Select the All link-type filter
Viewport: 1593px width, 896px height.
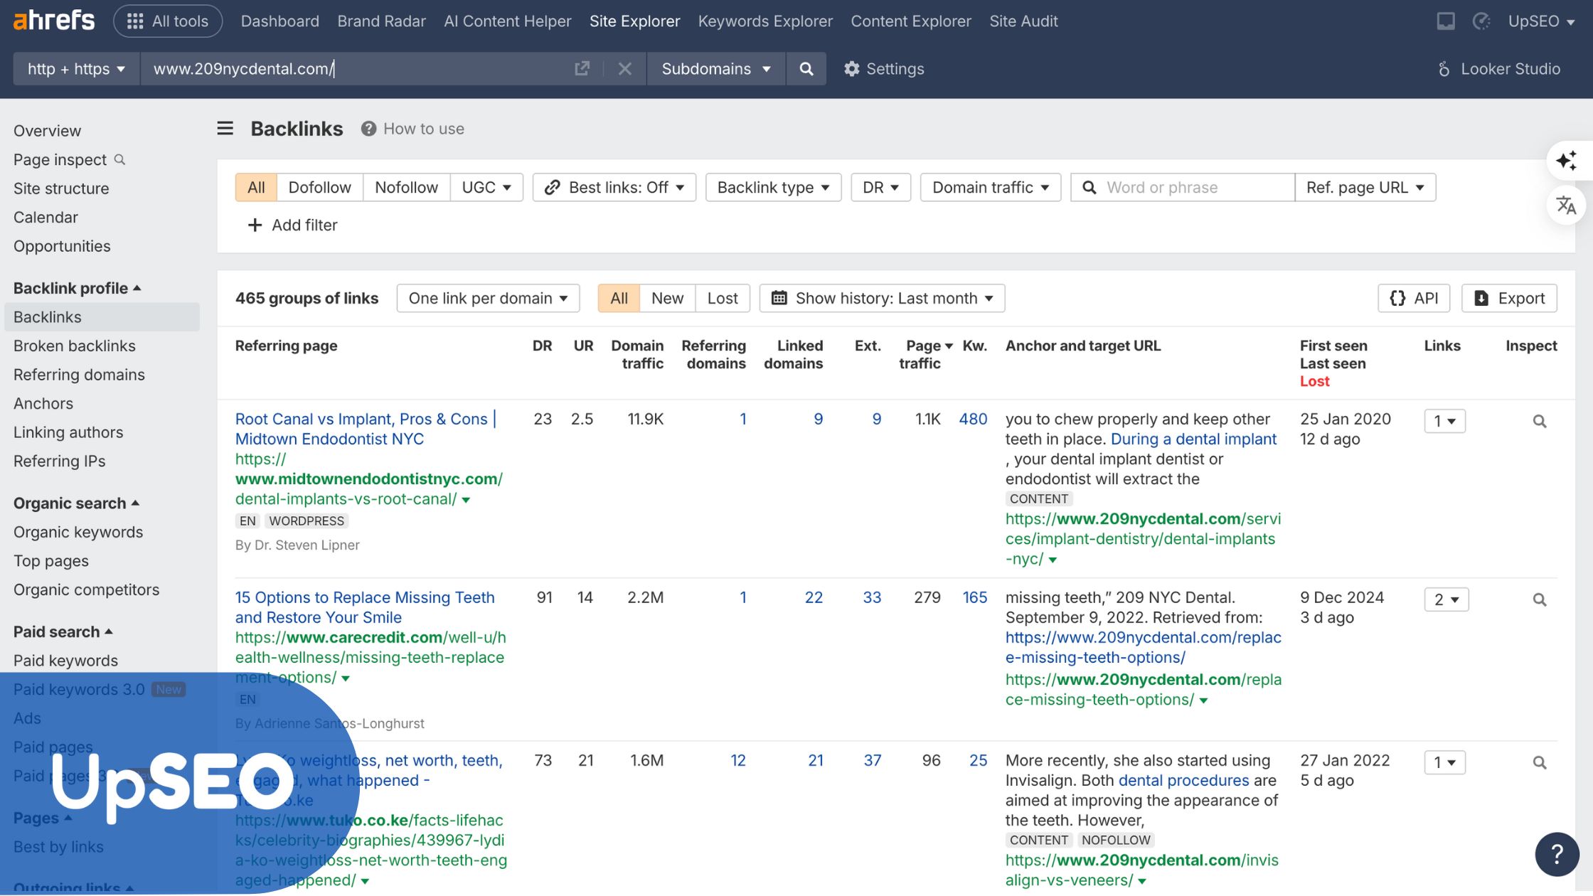[x=256, y=188]
